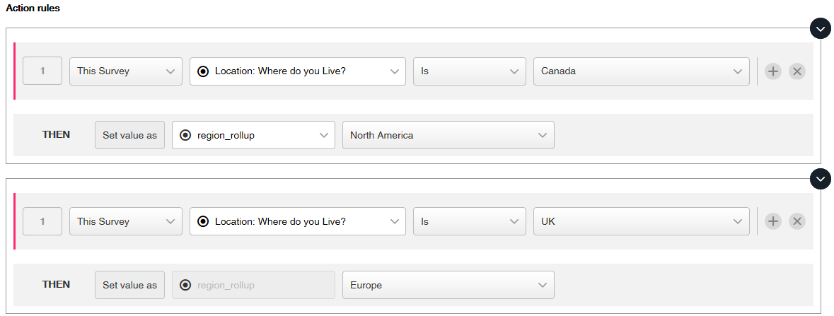Click the Action rules heading

(x=33, y=10)
